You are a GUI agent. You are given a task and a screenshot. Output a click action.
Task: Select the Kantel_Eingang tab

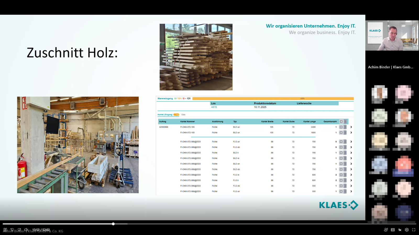coord(165,115)
